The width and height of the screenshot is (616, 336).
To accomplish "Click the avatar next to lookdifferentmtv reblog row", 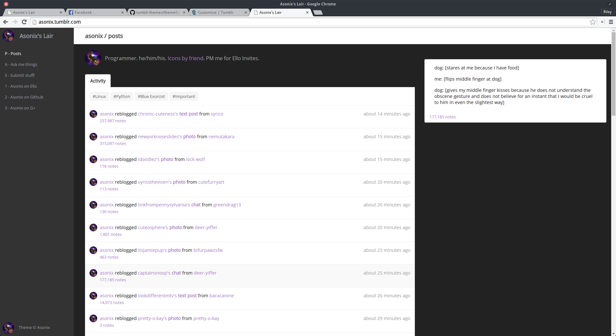I will tap(93, 296).
